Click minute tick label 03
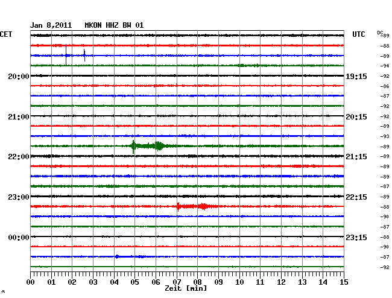The height and width of the screenshot is (298, 392). (93, 282)
